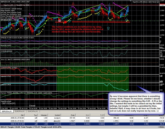The width and height of the screenshot is (165, 129).
Task: Click the Margin Level 3255.48% text
Action: click(x=51, y=127)
